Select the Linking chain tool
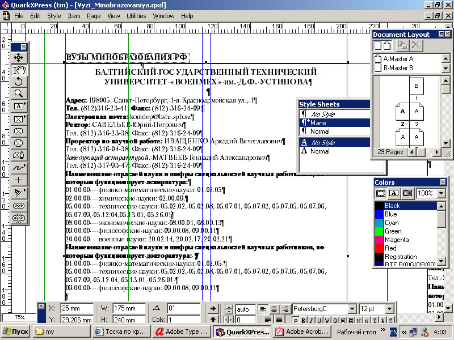Image resolution: width=454 pixels, height=340 pixels. pos(19,206)
